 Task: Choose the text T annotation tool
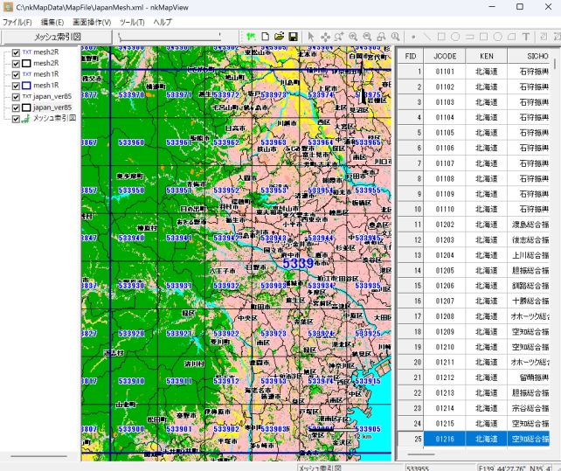[525, 37]
